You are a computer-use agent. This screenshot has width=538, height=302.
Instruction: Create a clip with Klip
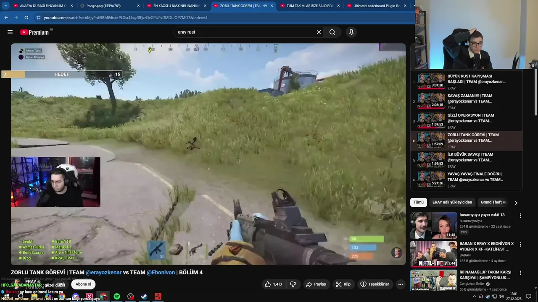[343, 284]
